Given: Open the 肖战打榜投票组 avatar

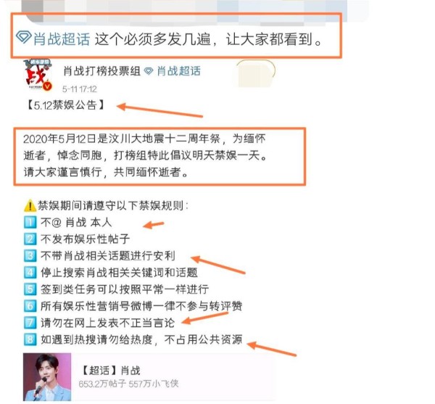Looking at the screenshot, I should click(x=38, y=75).
